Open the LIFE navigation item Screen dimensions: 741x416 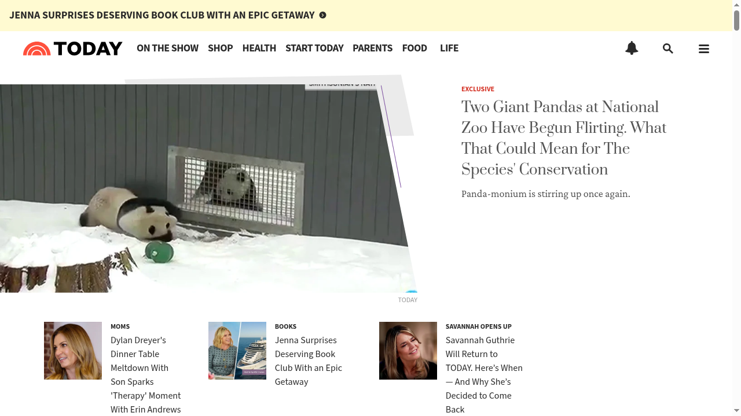[x=449, y=49]
